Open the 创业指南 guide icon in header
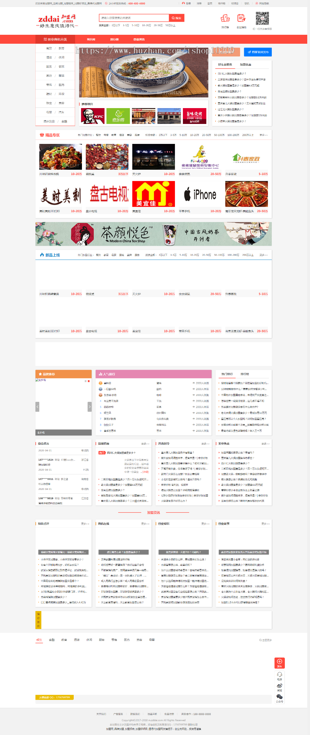Screen dimensions: 310x735 point(241,19)
